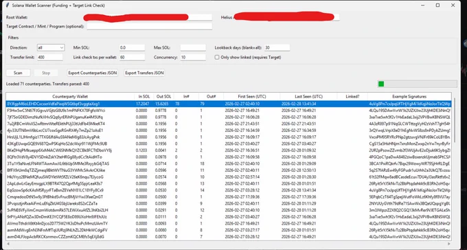
Task: Click the In SOL value 0.1203
Action: 141,150
